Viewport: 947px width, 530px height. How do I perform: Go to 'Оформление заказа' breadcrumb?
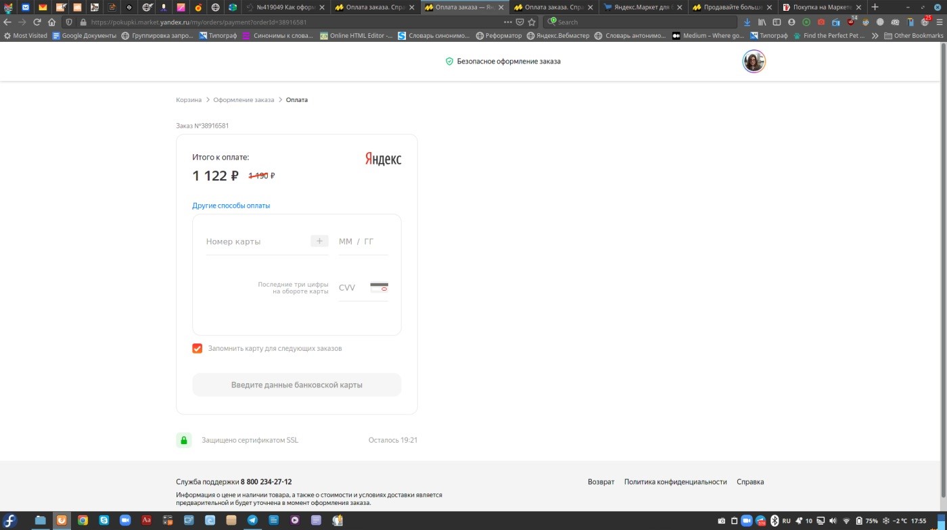click(x=244, y=100)
